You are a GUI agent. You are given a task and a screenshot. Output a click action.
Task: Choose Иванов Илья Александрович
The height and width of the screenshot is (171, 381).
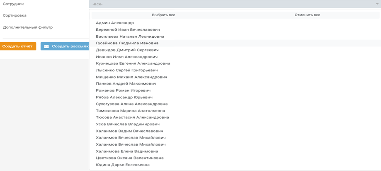pyautogui.click(x=235, y=57)
